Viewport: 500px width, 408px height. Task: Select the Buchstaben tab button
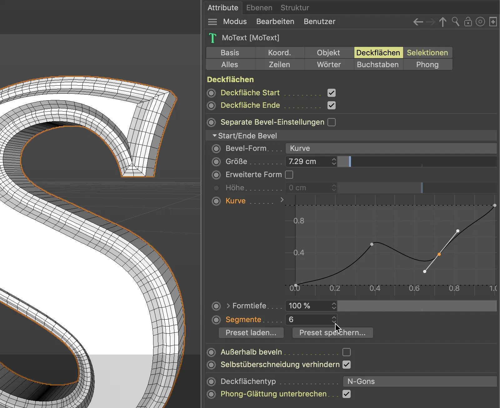[378, 65]
